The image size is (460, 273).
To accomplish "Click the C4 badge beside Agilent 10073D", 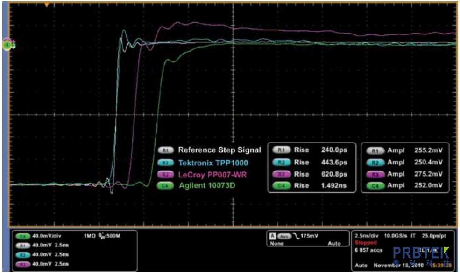I will pos(166,186).
